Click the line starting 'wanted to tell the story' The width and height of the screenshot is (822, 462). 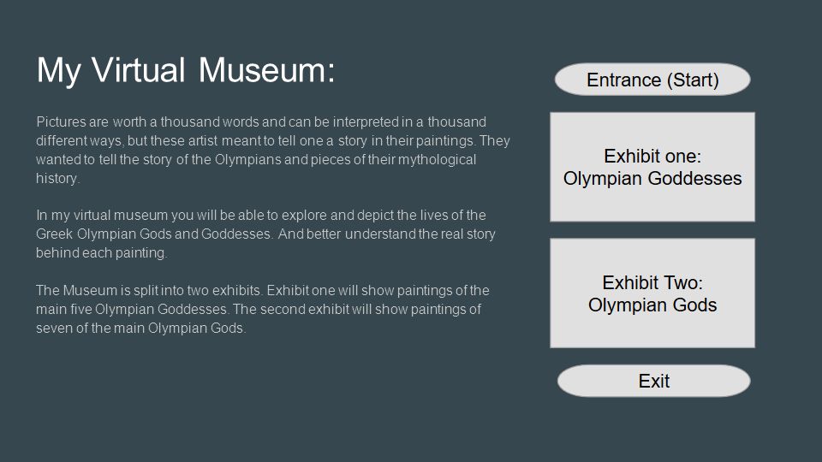(x=256, y=160)
